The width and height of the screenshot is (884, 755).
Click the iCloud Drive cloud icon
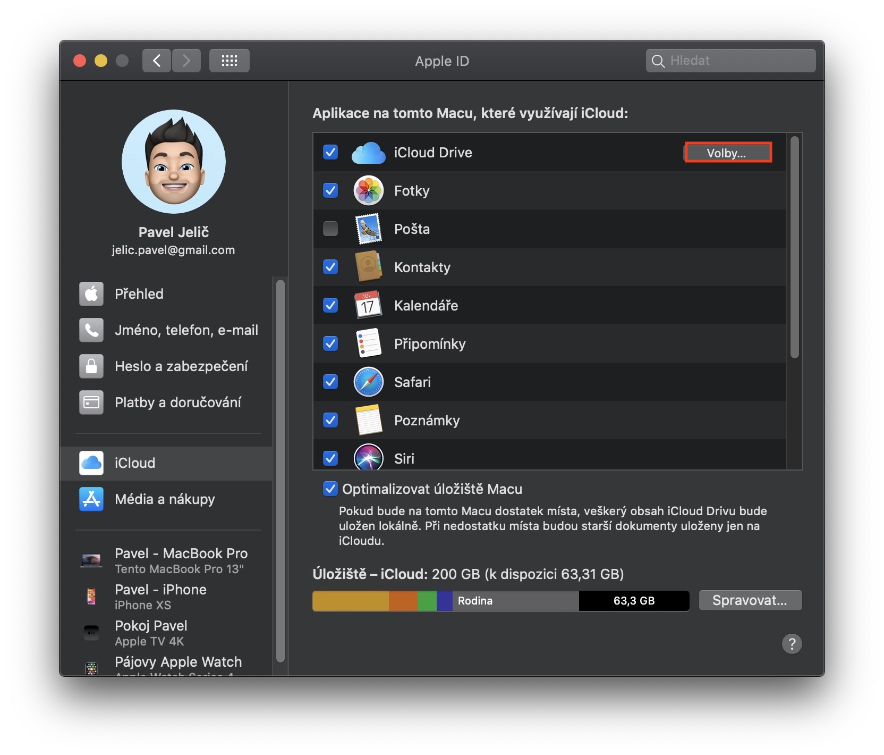tap(368, 153)
